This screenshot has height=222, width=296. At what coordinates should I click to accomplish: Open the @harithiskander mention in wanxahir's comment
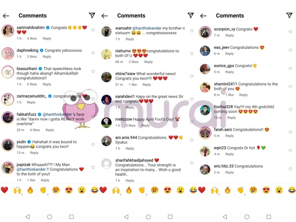[x=147, y=28]
